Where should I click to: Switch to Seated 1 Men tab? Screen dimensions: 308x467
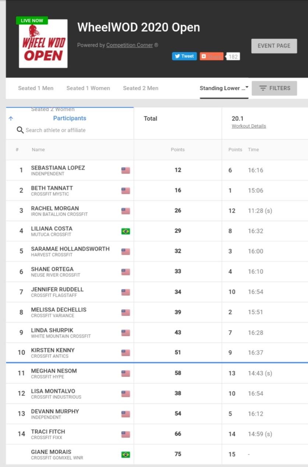(36, 88)
